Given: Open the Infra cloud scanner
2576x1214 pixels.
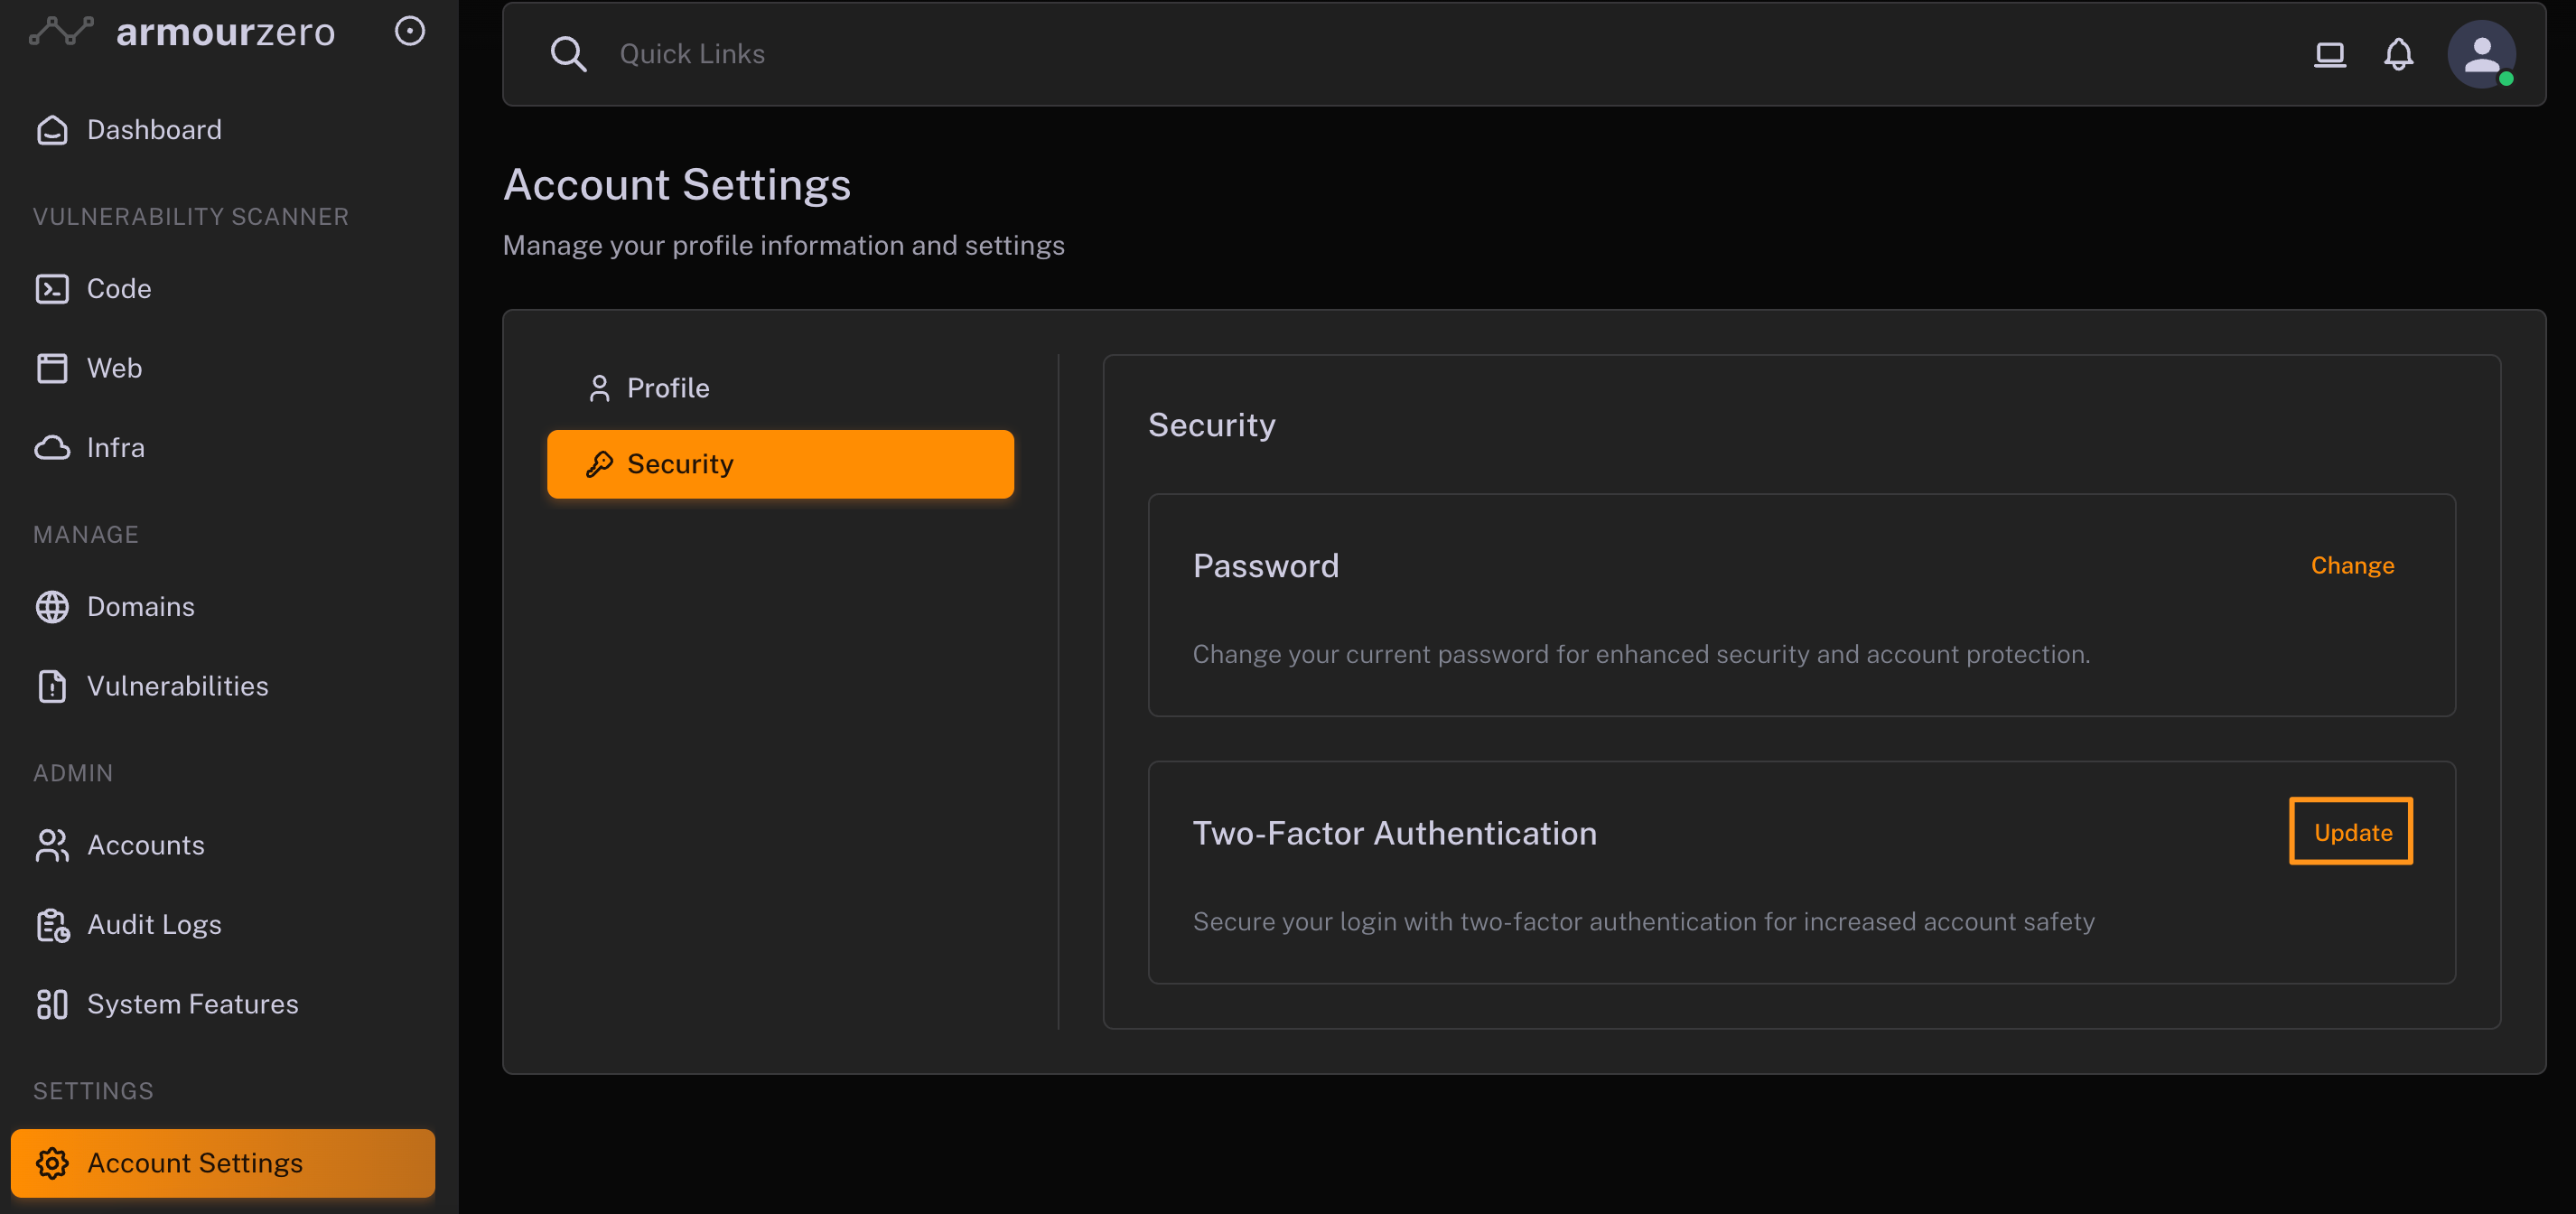Looking at the screenshot, I should point(115,448).
